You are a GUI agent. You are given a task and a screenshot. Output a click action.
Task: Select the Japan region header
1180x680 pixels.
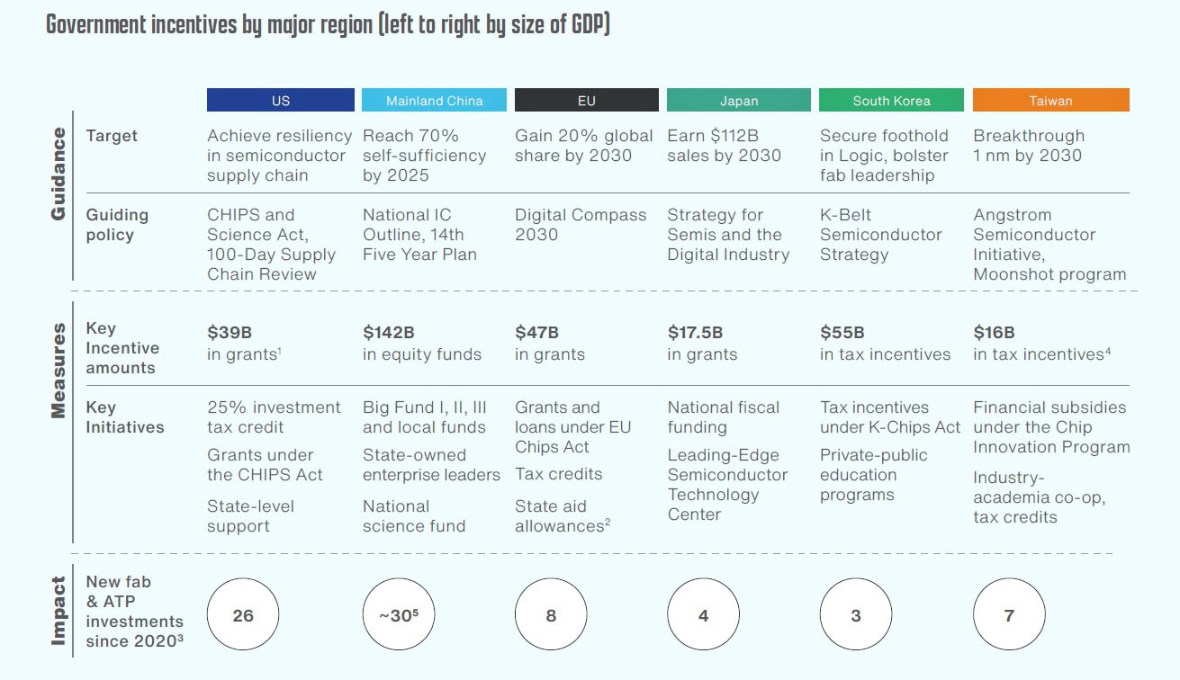[x=738, y=101]
